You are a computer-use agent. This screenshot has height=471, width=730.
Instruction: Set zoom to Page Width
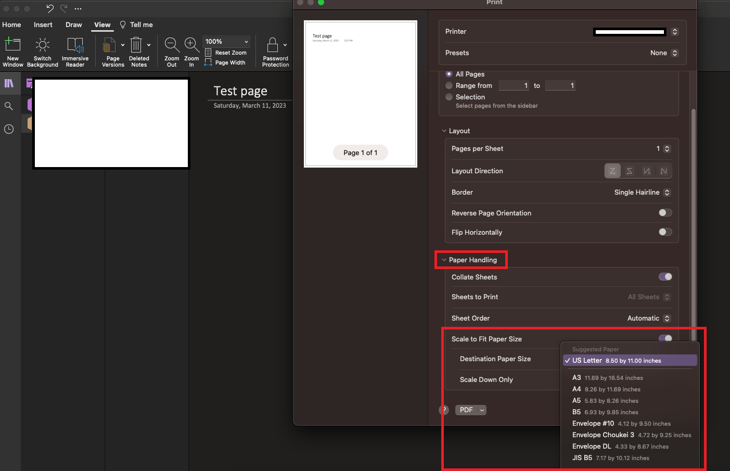click(x=225, y=62)
